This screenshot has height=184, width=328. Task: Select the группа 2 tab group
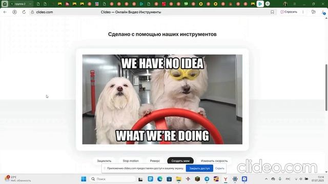tap(20, 4)
